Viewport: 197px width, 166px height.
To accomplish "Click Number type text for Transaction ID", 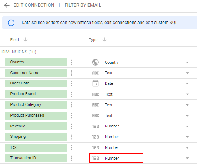I will tap(112, 158).
